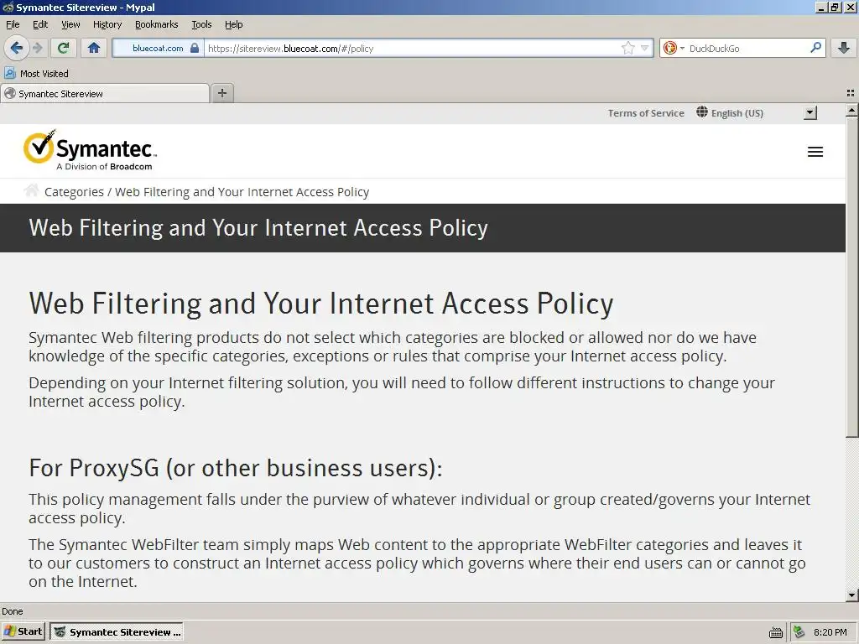Image resolution: width=859 pixels, height=644 pixels.
Task: Choose search engine via DuckDuckGo icon
Action: [x=670, y=48]
